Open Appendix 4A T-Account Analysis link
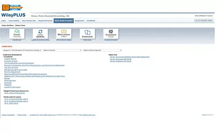The image size is (215, 134). pos(34,76)
